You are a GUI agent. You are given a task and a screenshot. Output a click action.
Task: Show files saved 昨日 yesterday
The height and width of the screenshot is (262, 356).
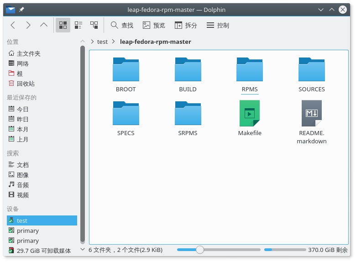coord(42,119)
